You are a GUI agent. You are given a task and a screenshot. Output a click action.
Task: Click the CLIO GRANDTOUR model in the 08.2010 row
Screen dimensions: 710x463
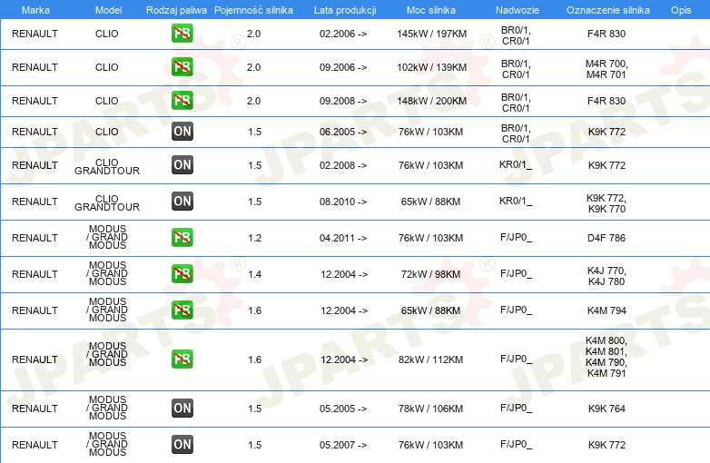(x=107, y=202)
